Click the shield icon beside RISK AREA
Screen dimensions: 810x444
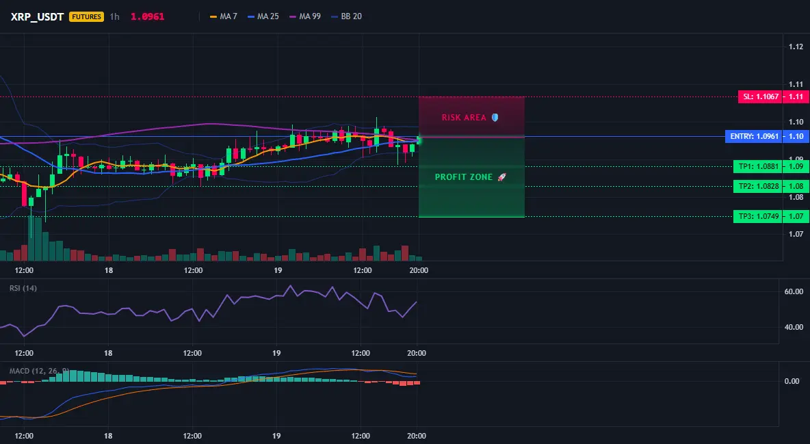pyautogui.click(x=495, y=118)
